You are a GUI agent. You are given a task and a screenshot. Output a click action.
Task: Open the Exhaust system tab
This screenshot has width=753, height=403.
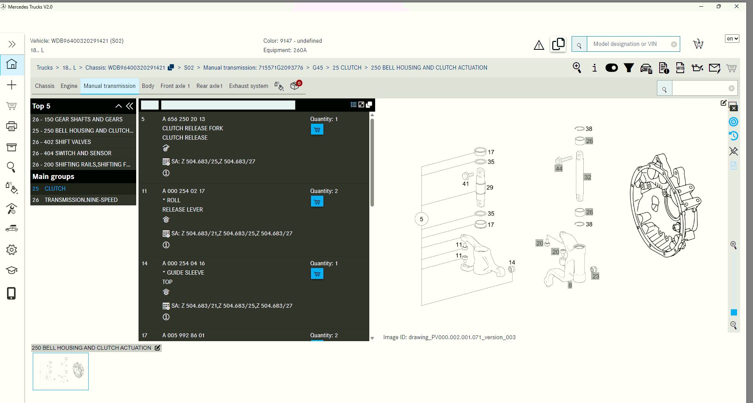point(248,86)
